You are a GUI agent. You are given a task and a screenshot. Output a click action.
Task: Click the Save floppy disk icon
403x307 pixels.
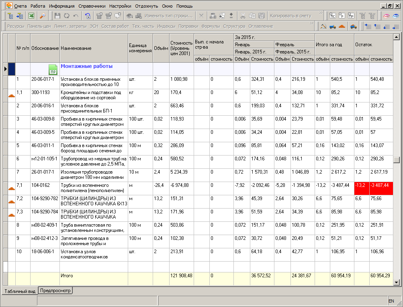tap(57, 16)
